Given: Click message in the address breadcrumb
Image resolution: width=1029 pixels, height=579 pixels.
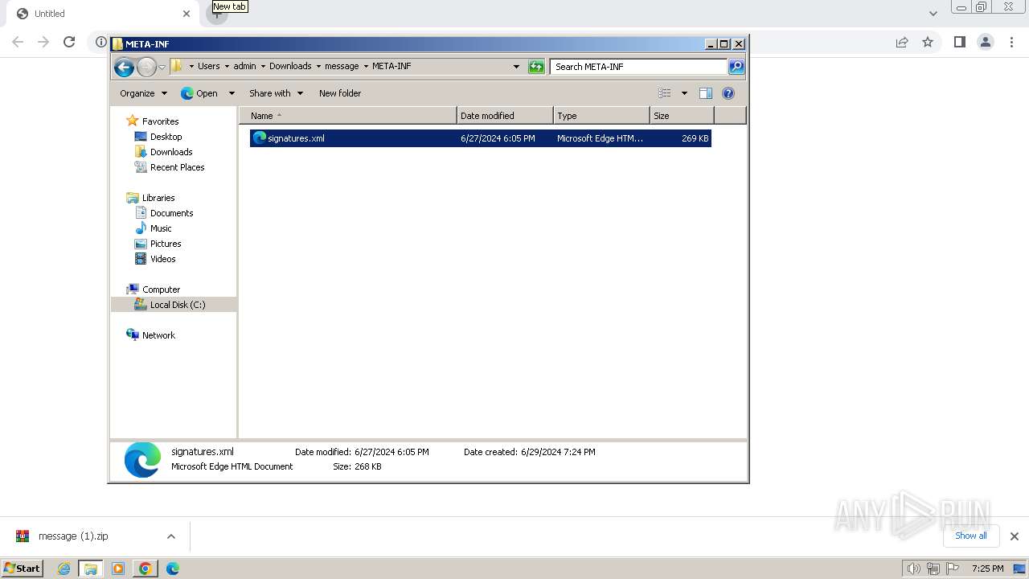Looking at the screenshot, I should (x=342, y=66).
